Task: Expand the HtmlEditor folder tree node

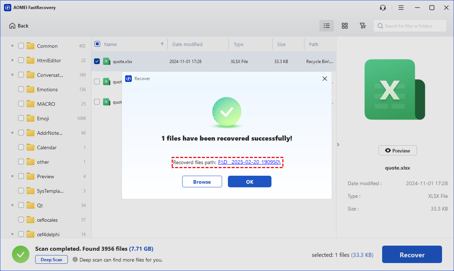Action: pos(12,60)
